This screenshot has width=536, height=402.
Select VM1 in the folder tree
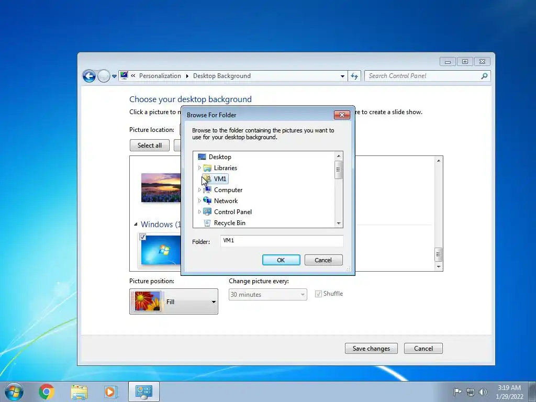tap(220, 179)
